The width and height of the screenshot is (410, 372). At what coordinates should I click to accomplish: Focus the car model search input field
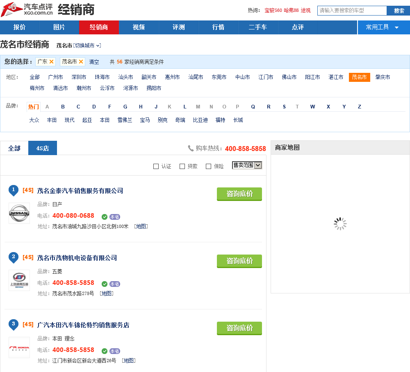pyautogui.click(x=352, y=11)
